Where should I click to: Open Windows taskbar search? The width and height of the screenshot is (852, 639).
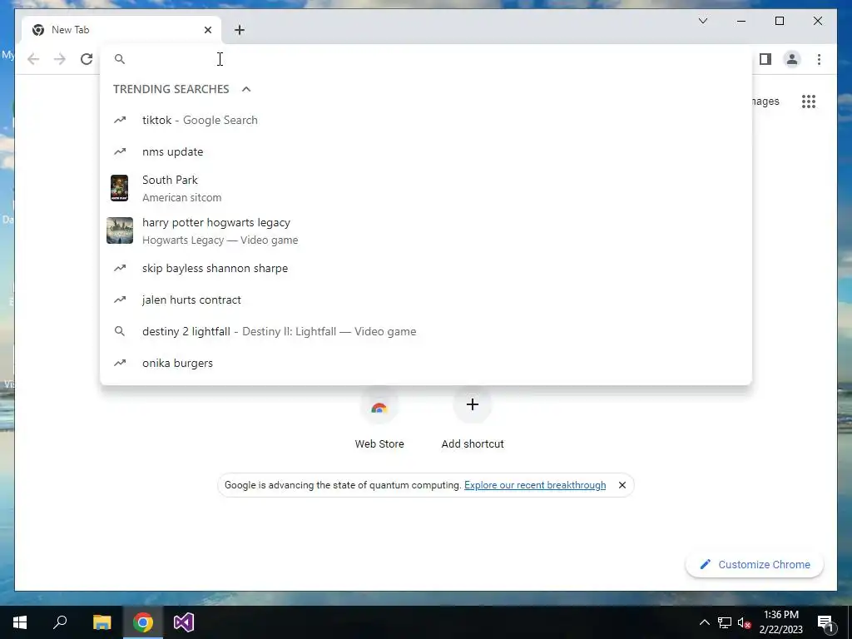tap(60, 622)
